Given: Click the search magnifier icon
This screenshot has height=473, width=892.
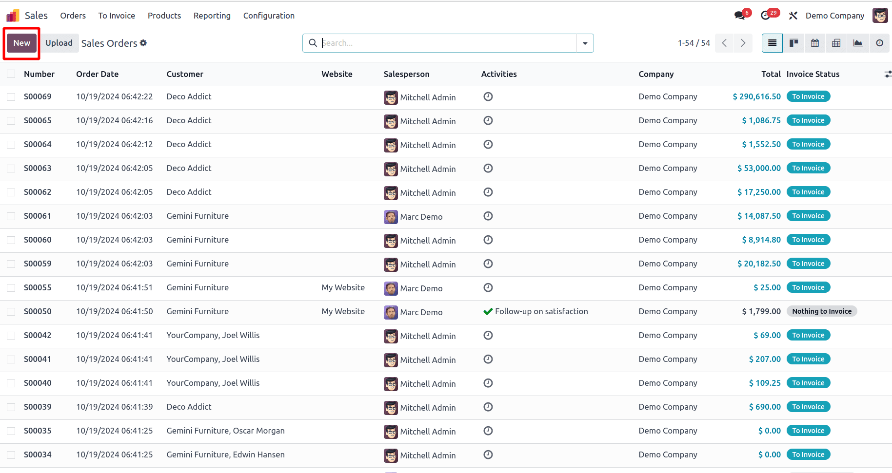Looking at the screenshot, I should (x=313, y=43).
